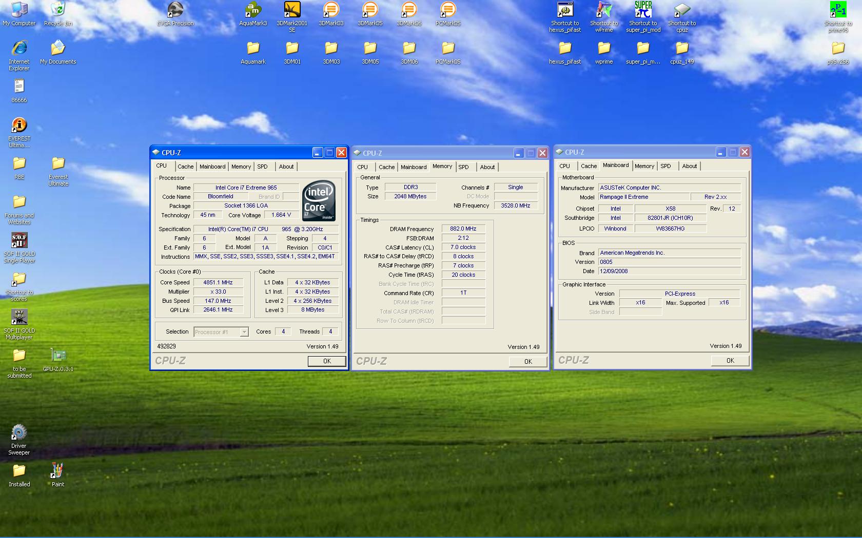Click the Intel Core i7 logo

tap(319, 200)
